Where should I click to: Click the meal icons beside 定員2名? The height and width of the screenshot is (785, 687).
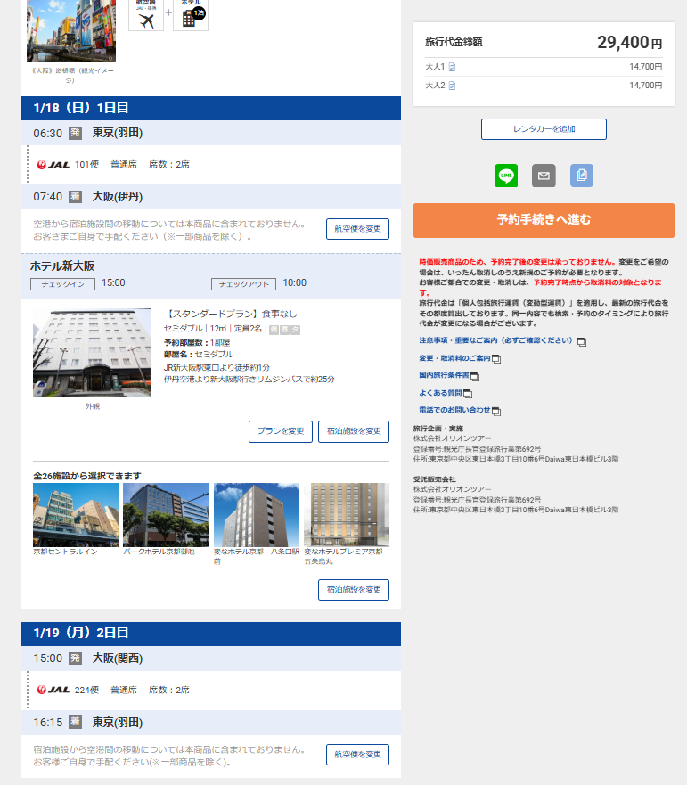[285, 330]
